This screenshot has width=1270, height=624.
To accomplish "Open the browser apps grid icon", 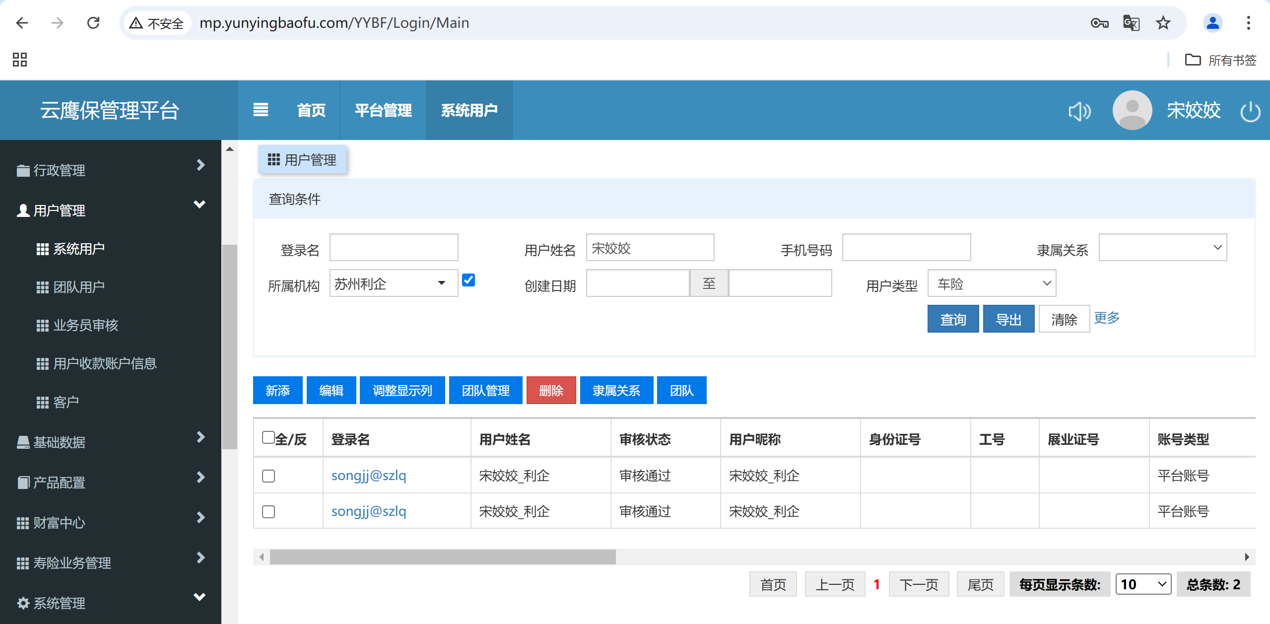I will (20, 60).
